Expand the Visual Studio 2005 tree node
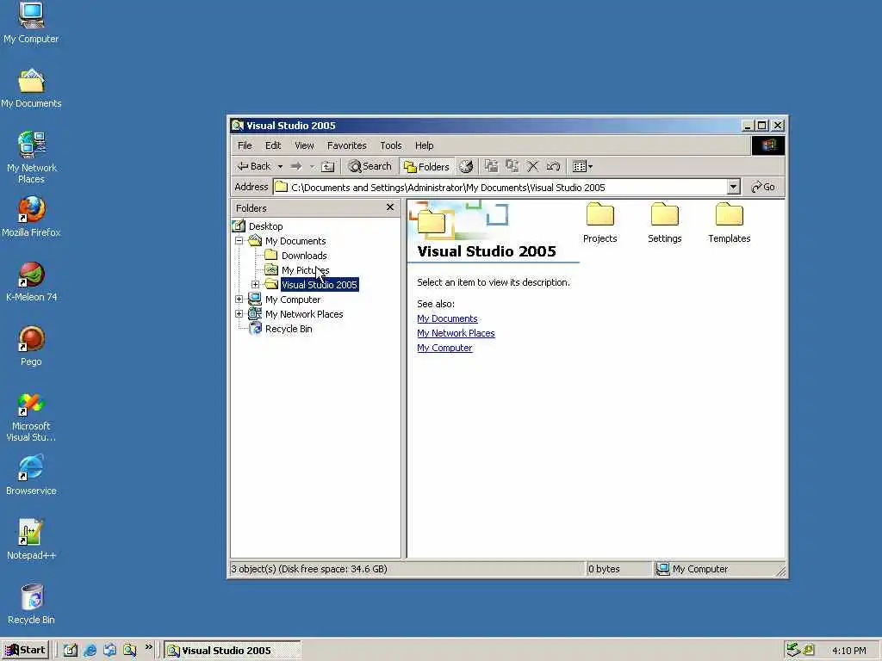882x661 pixels. click(x=255, y=284)
